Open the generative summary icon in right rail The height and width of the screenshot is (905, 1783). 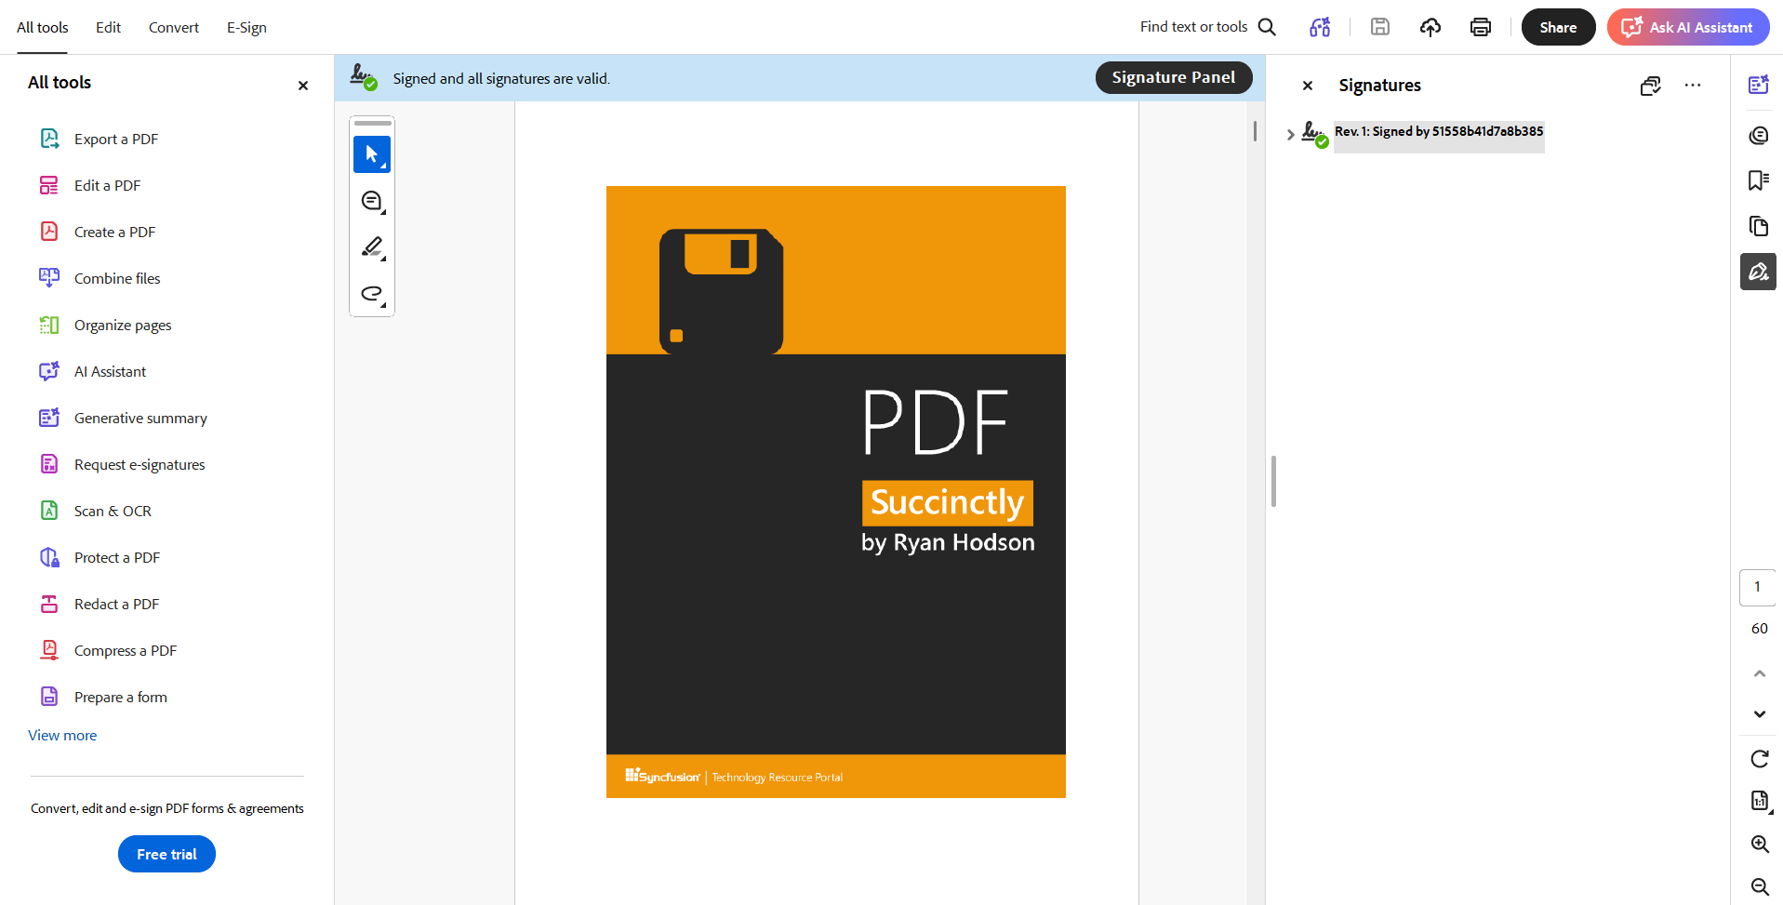1758,85
